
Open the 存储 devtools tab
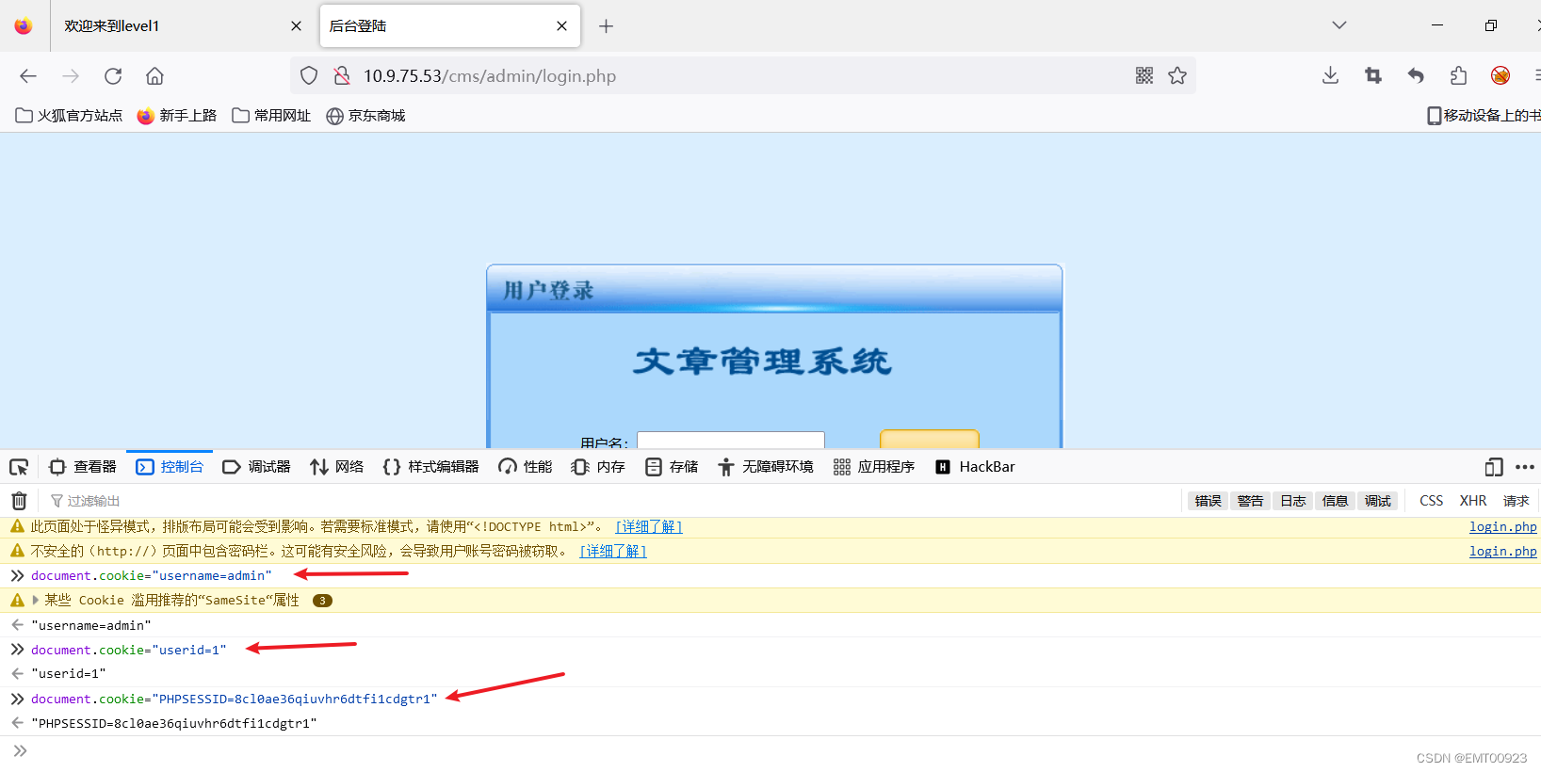click(x=672, y=467)
